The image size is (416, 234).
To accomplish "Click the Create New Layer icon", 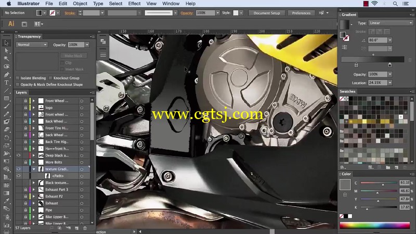I will coord(76,228).
